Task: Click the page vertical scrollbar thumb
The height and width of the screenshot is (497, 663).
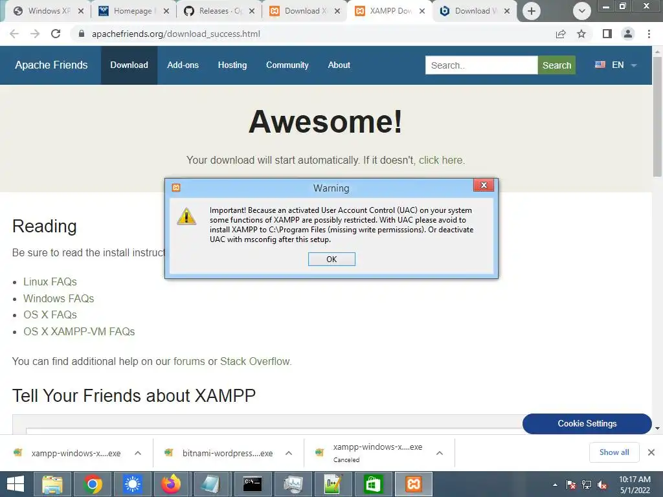Action: coord(657,116)
